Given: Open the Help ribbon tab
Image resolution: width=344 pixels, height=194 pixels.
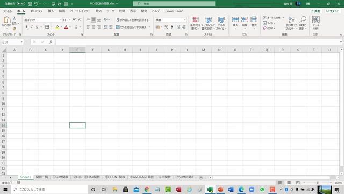Looking at the screenshot, I should 156,11.
